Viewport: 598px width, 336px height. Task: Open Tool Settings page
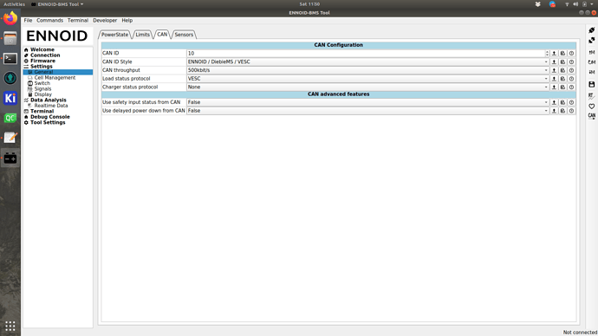click(x=48, y=122)
